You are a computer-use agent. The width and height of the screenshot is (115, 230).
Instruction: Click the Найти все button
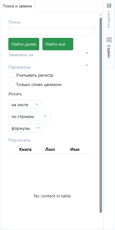(x=58, y=44)
